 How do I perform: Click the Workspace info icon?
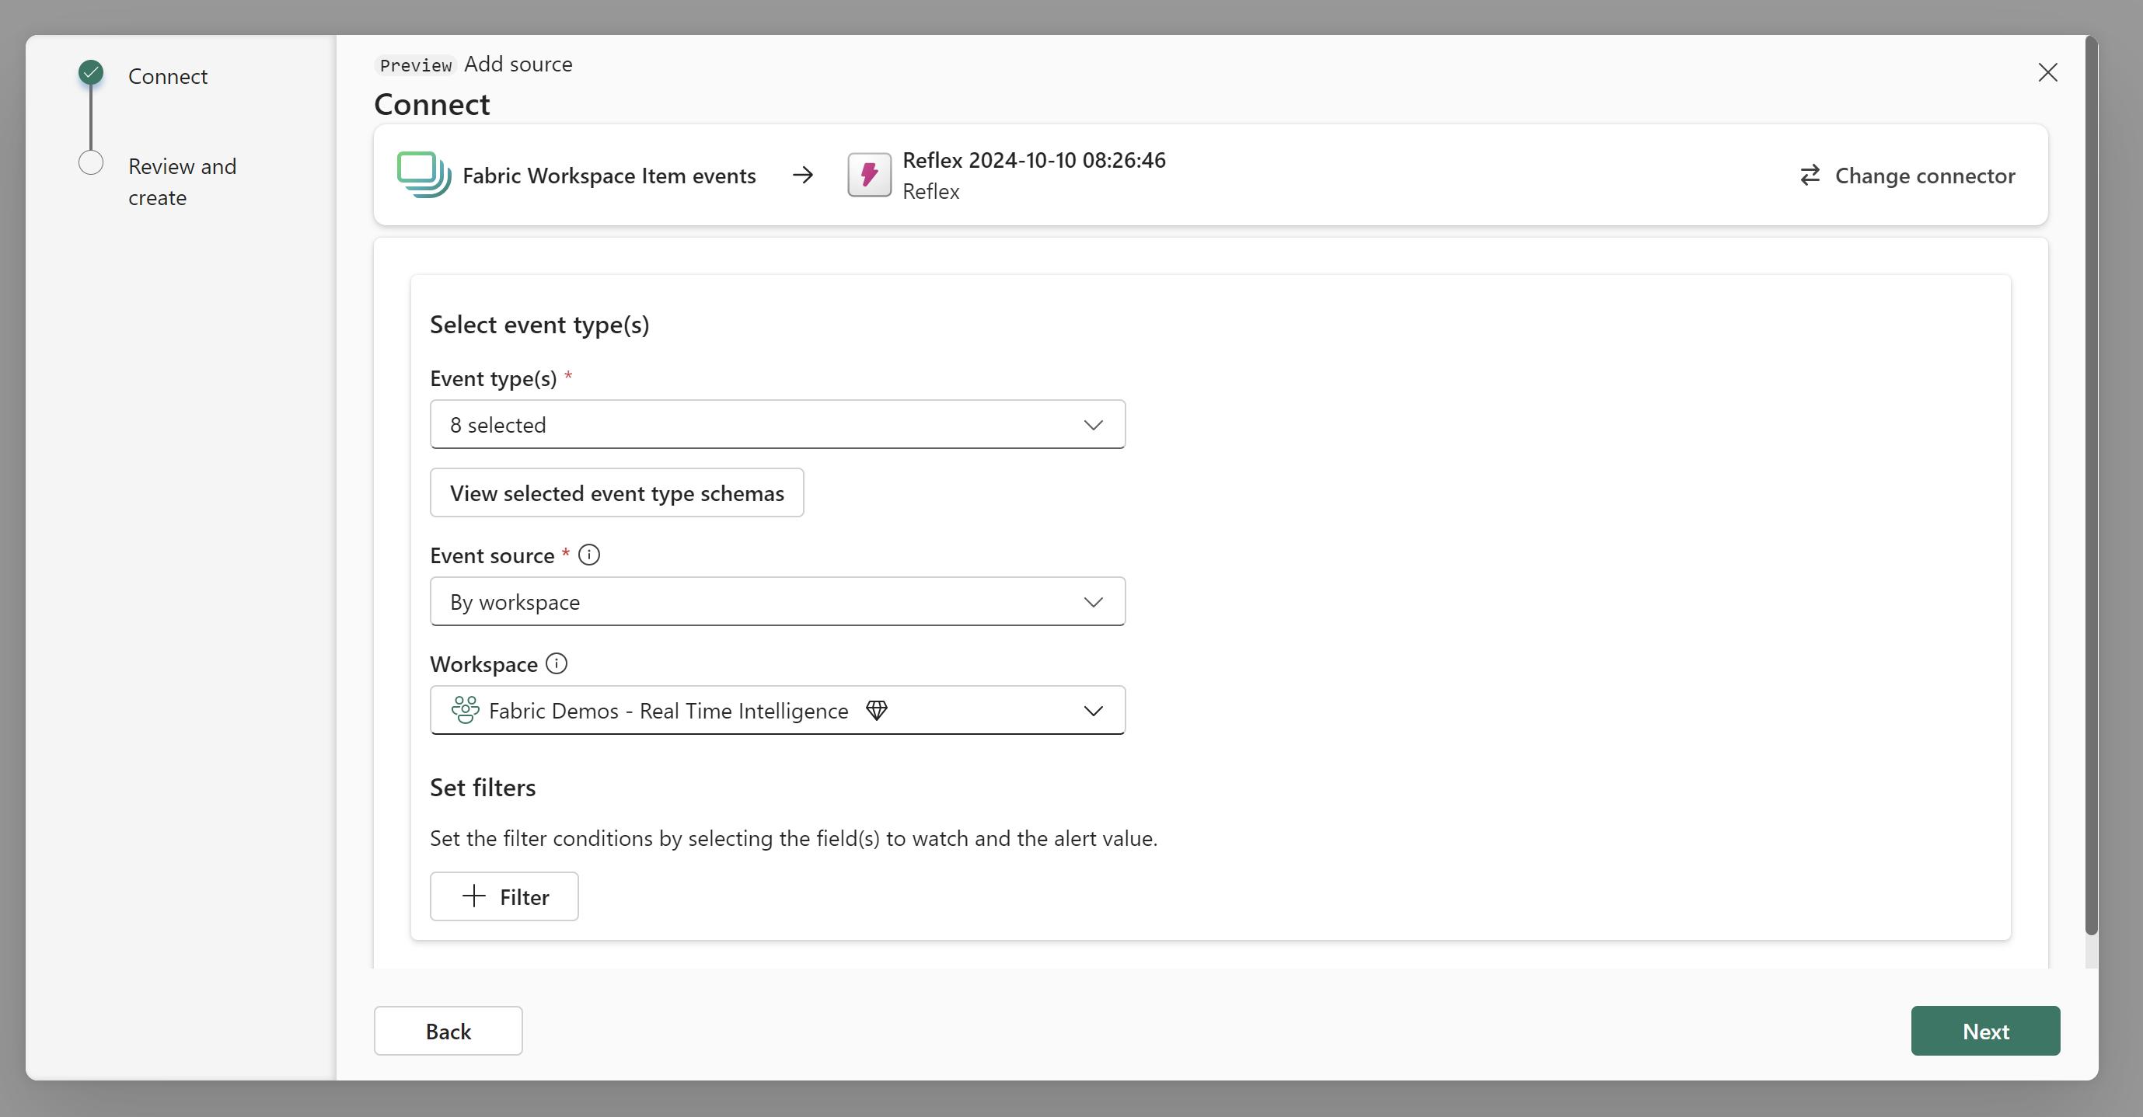[555, 663]
